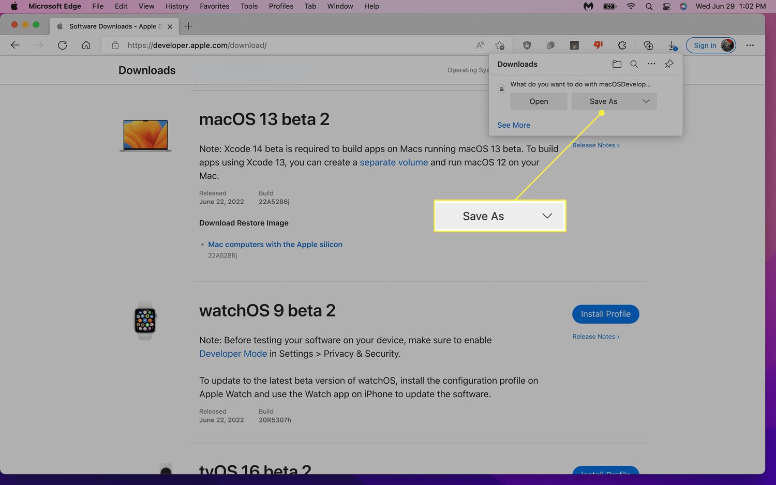Open the View menu
This screenshot has height=485, width=776.
[146, 6]
